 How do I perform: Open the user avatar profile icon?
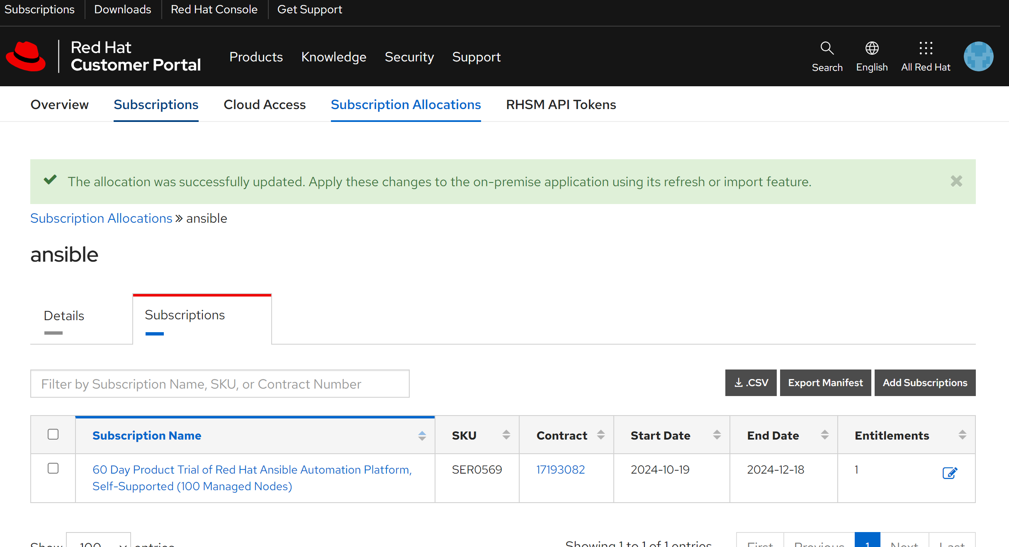pos(978,56)
